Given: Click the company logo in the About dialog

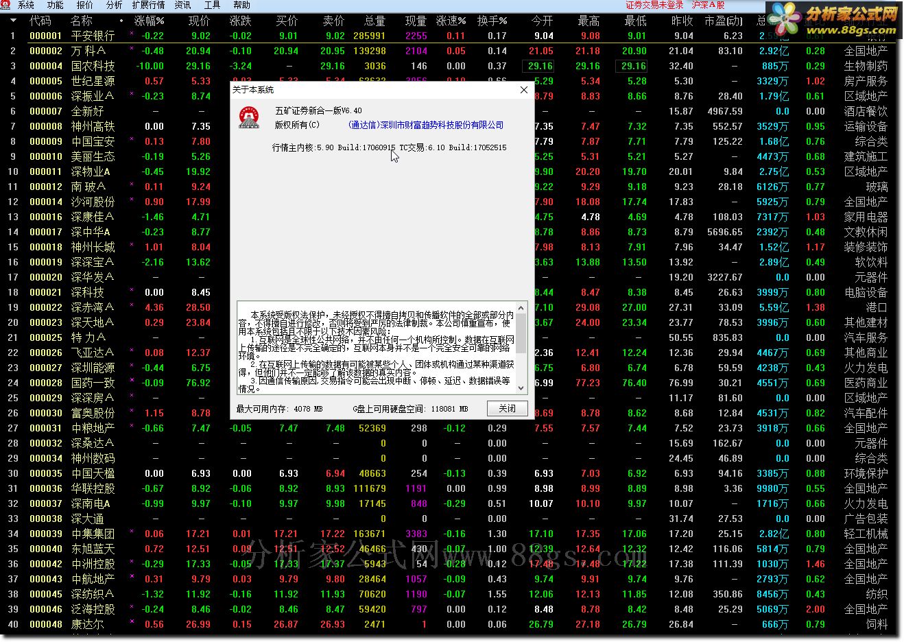Looking at the screenshot, I should click(x=249, y=117).
